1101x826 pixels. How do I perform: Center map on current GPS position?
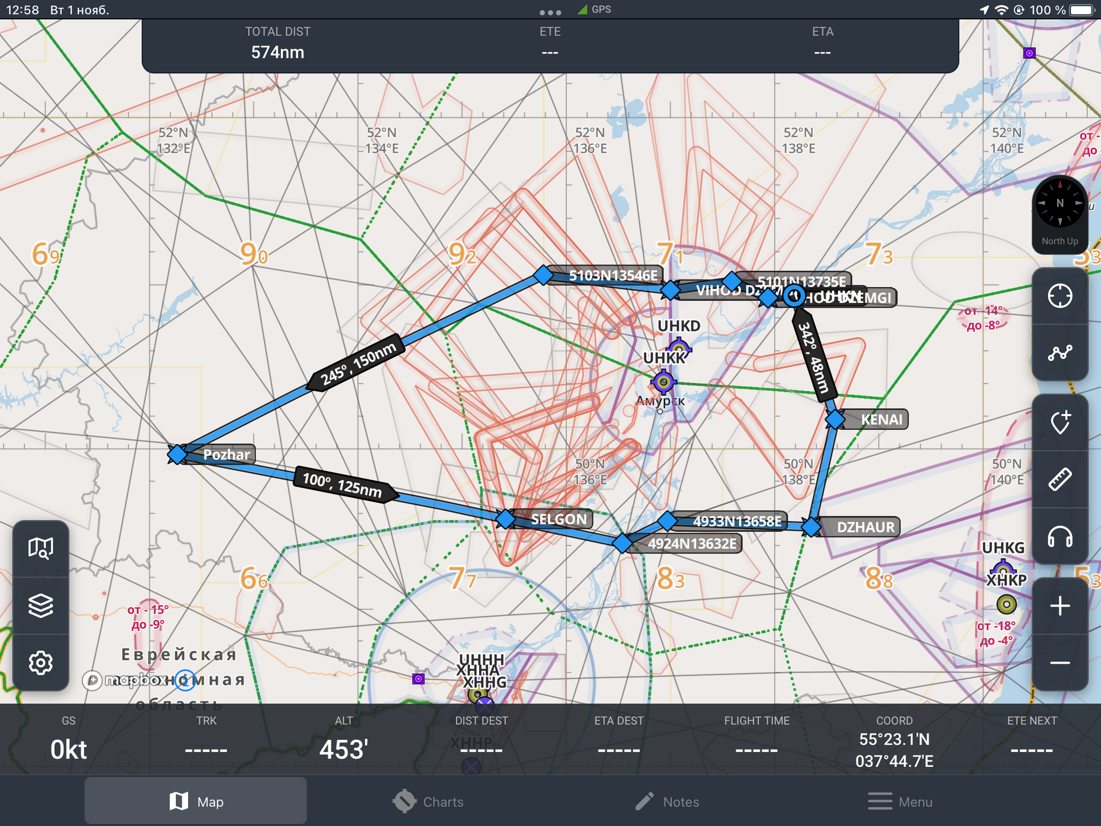[1060, 296]
